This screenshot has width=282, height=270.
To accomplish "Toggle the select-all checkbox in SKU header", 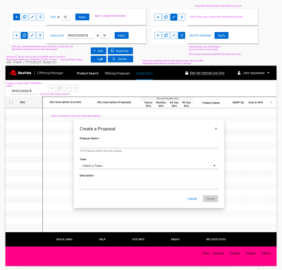I will pyautogui.click(x=11, y=102).
